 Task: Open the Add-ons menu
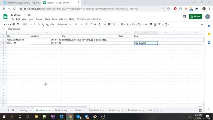click(63, 19)
